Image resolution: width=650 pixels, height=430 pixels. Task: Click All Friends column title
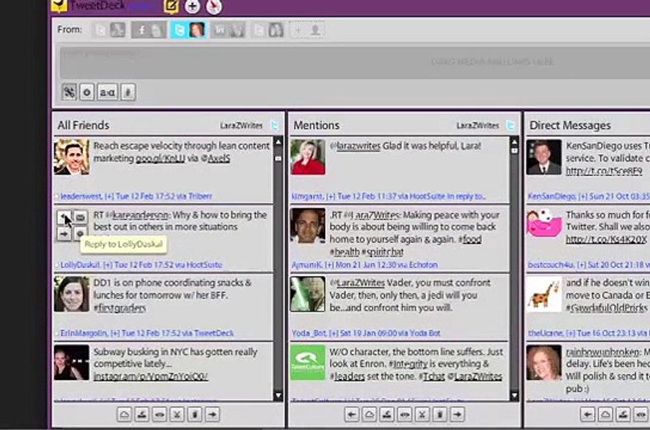tap(83, 125)
